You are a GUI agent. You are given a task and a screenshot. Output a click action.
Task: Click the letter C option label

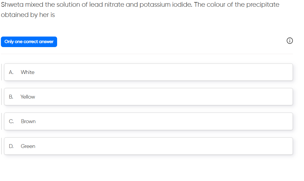[x=11, y=121]
